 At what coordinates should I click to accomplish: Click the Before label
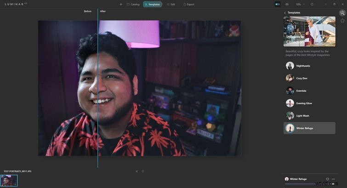tap(88, 11)
